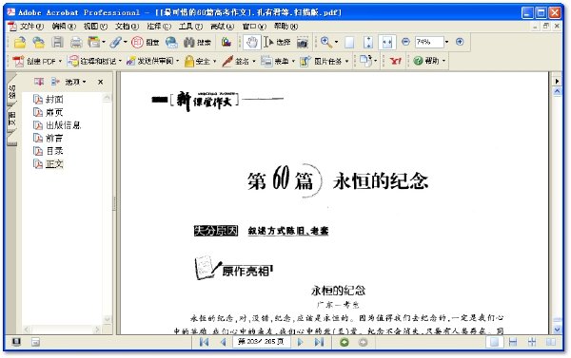Click the green previous view button
This screenshot has height=358, width=571.
click(x=345, y=342)
